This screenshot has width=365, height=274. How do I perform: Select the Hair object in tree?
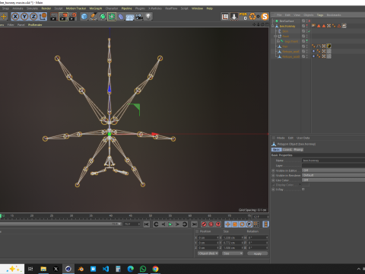coord(285,46)
